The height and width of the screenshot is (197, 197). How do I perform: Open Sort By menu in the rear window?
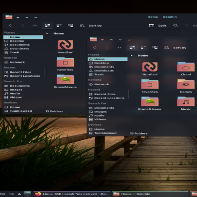91,26
